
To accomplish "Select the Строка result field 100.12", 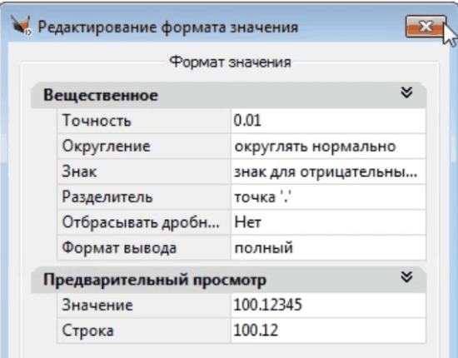I will 328,331.
